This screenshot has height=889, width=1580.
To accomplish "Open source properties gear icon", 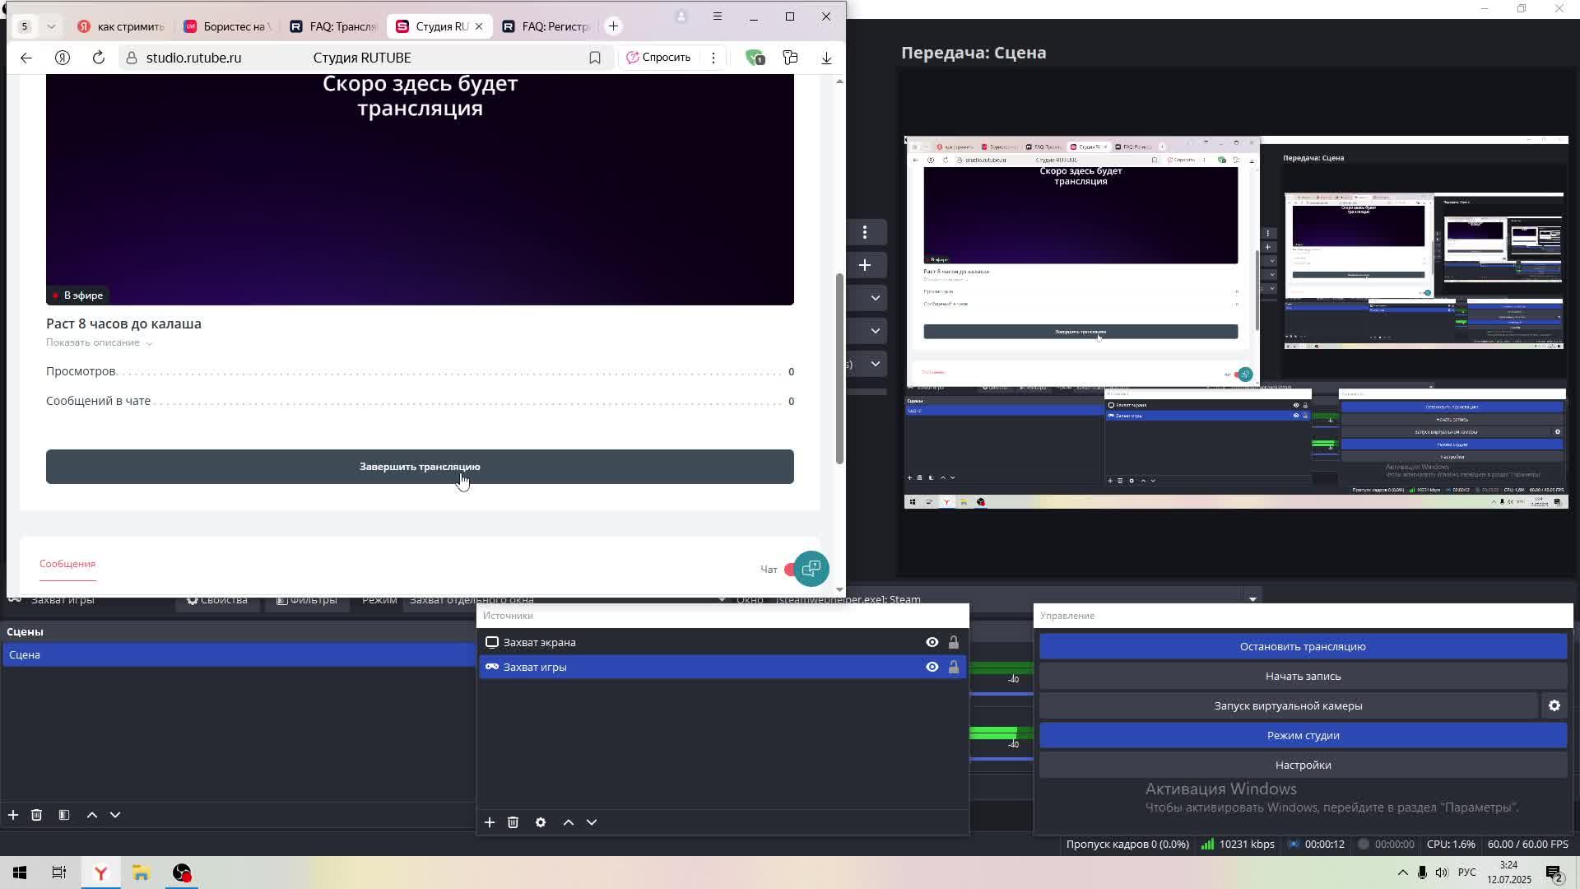I will [x=541, y=822].
